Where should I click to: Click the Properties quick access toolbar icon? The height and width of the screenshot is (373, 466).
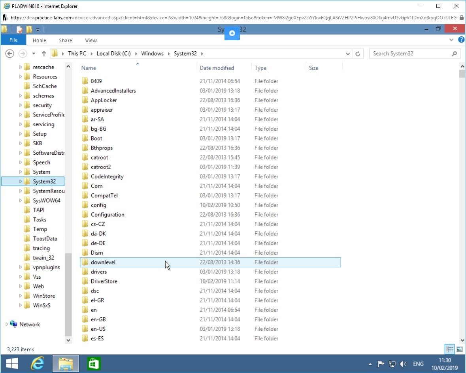pyautogui.click(x=20, y=29)
